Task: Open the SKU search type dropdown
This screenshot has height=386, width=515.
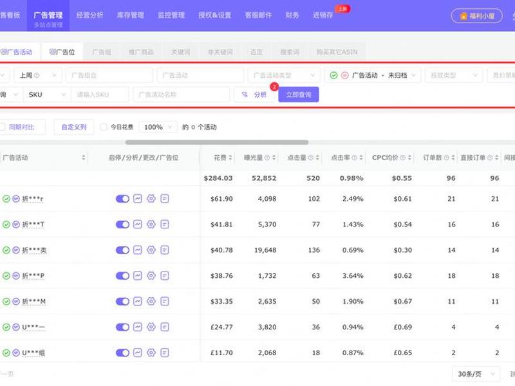Action: 47,95
